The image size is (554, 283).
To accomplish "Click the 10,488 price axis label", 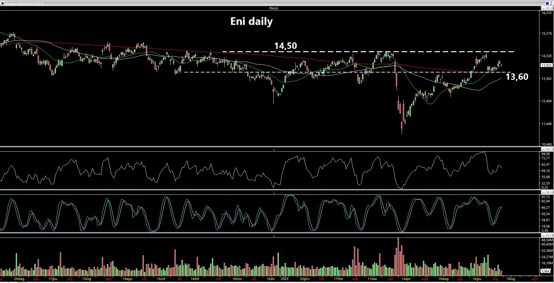I will 546,144.
